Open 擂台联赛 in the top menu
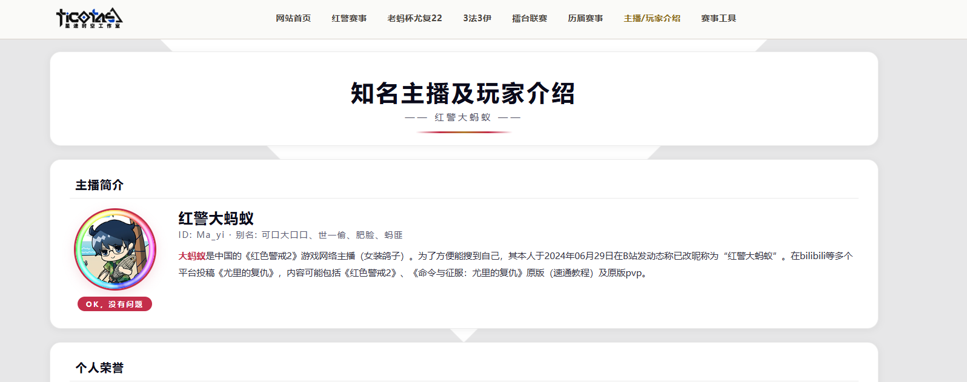The height and width of the screenshot is (382, 967). tap(530, 18)
